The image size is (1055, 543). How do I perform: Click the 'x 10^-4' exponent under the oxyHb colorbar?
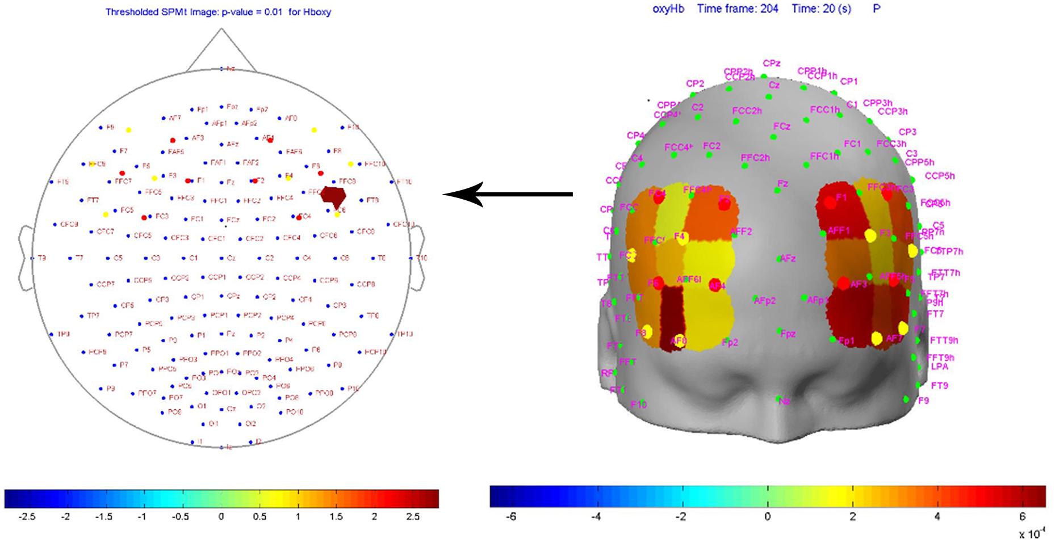click(1032, 534)
